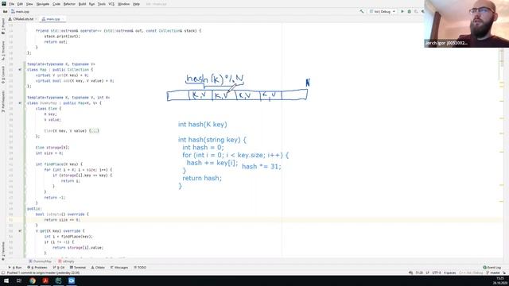Viewport: 509px width, 286px height.
Task: Switch to the CMakeLists.txt editor tab
Action: pyautogui.click(x=23, y=19)
